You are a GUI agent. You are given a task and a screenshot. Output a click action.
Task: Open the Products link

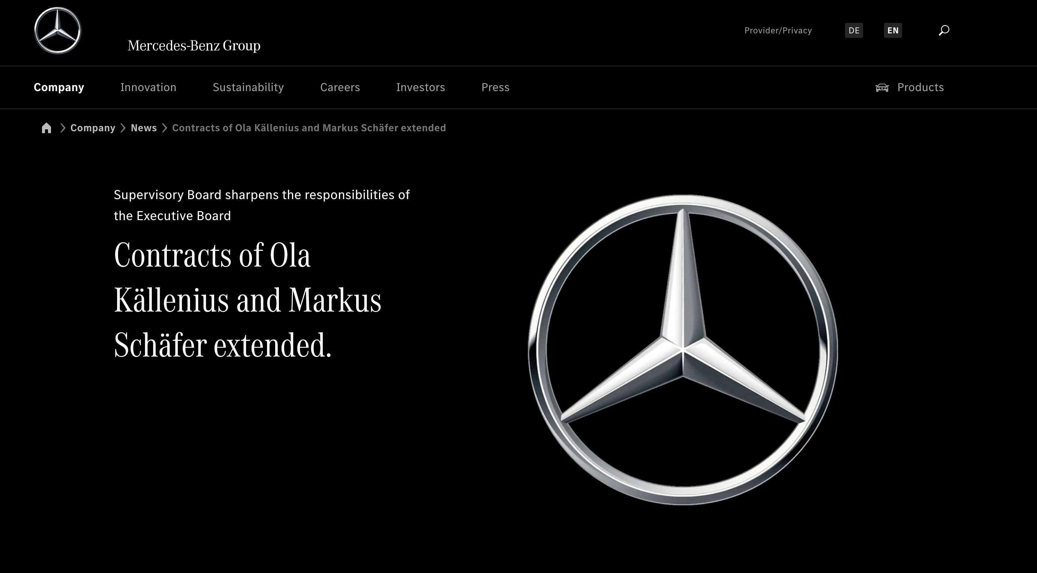coord(920,87)
